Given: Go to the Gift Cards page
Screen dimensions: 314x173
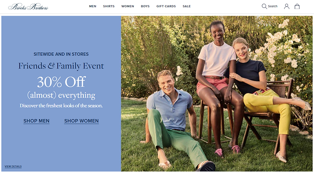Looking at the screenshot, I should tap(166, 7).
